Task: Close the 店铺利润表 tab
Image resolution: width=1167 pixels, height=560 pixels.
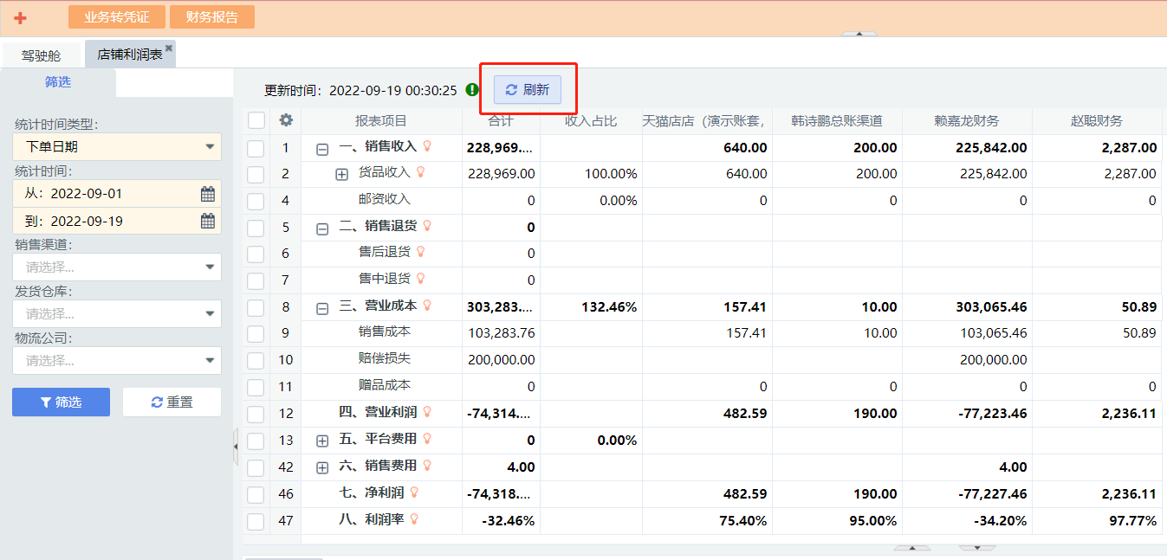Action: (x=169, y=48)
